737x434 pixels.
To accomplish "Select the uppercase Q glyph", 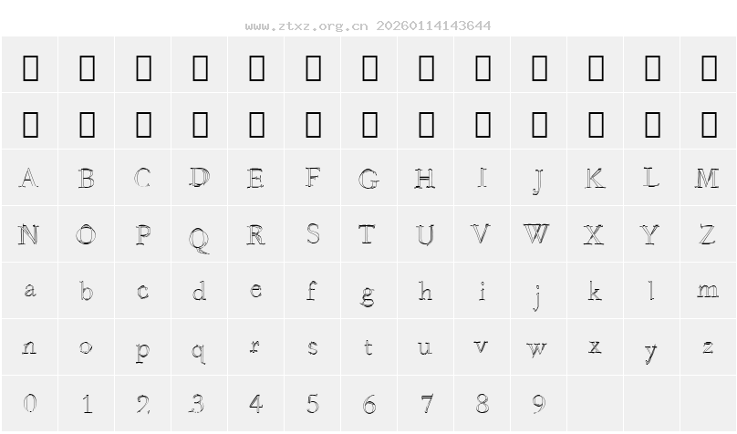I will click(x=200, y=236).
